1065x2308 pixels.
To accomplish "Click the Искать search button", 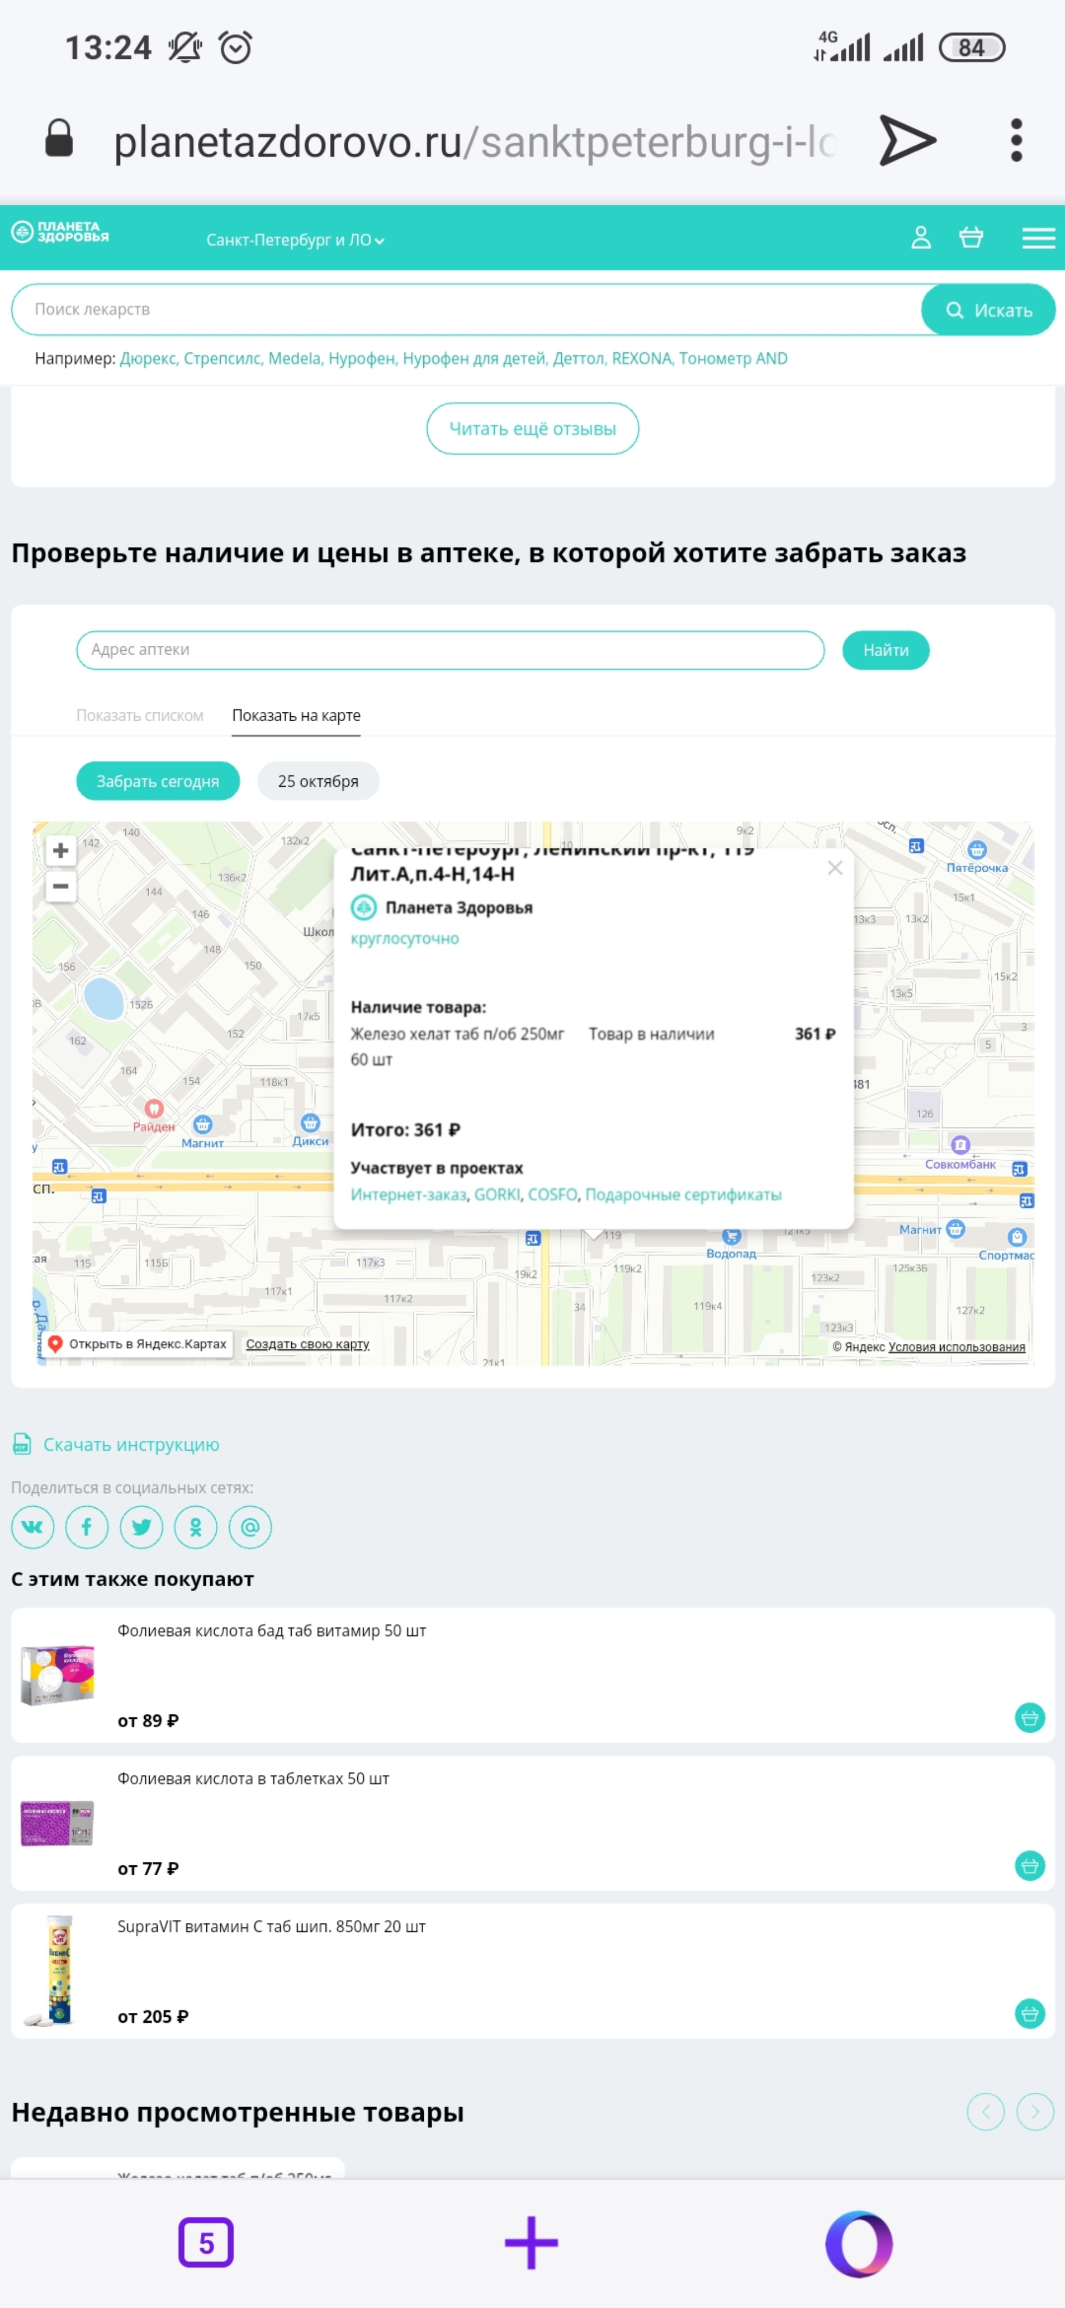I will (x=988, y=310).
